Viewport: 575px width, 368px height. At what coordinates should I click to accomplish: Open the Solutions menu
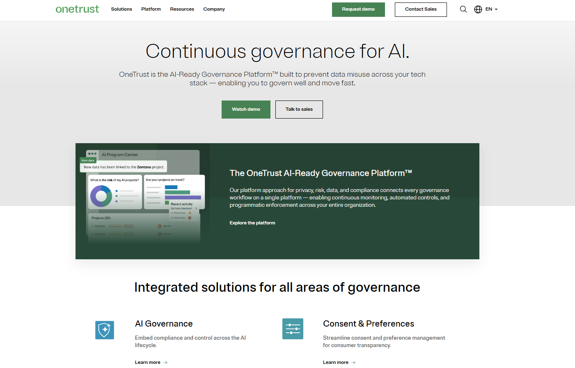click(x=121, y=9)
